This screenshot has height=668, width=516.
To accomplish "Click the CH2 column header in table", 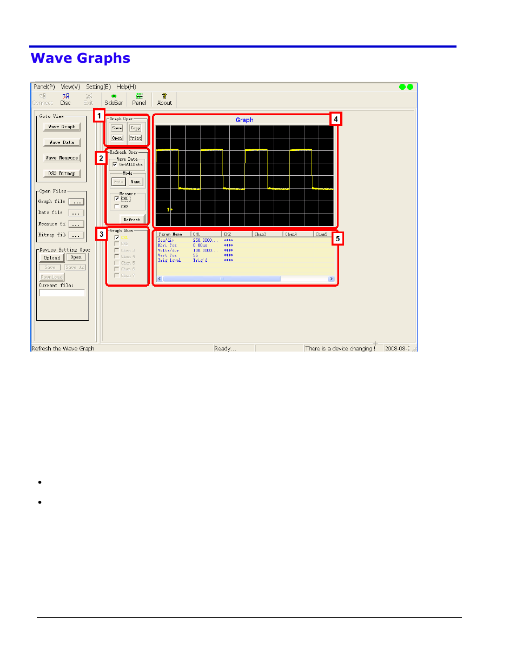I will coord(237,234).
